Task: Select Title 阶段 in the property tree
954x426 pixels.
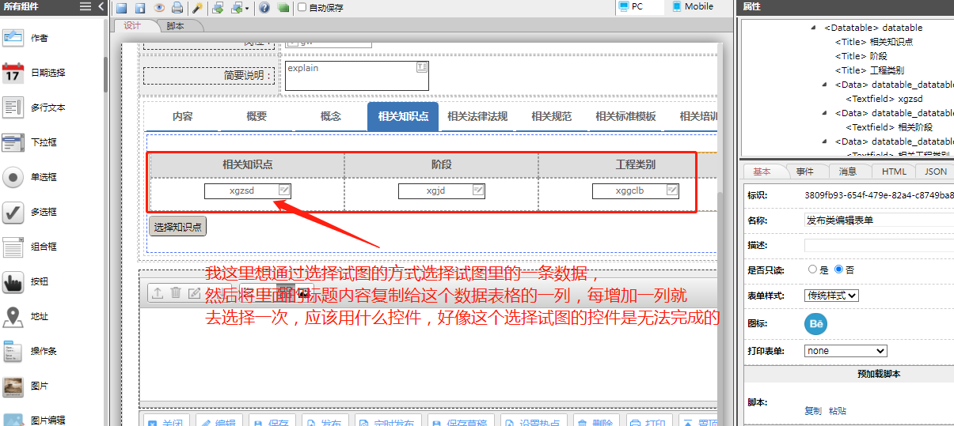Action: (861, 56)
